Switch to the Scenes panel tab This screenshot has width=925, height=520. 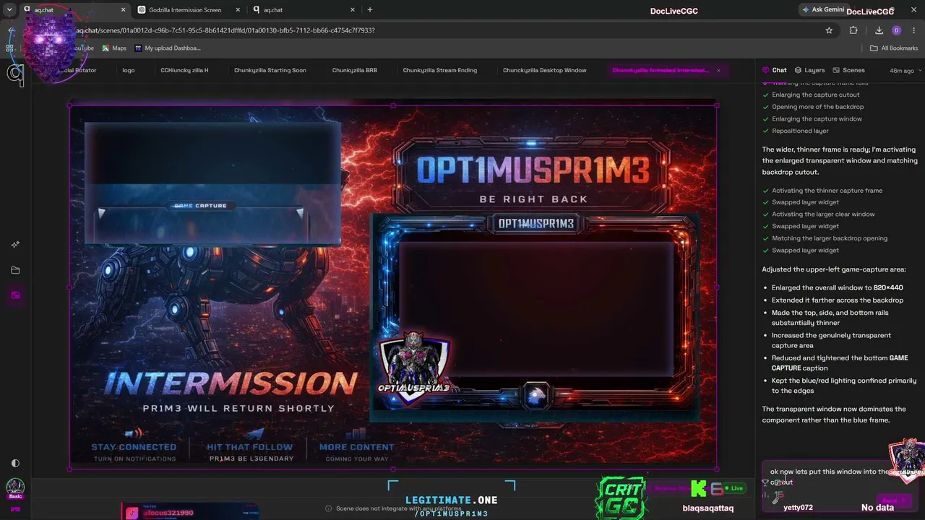click(848, 70)
